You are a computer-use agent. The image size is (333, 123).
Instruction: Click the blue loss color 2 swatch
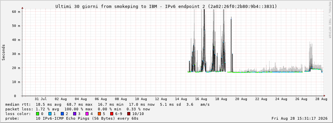(x=62, y=114)
